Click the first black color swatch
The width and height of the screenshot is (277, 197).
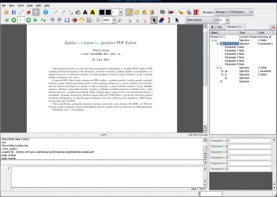[x=102, y=13]
